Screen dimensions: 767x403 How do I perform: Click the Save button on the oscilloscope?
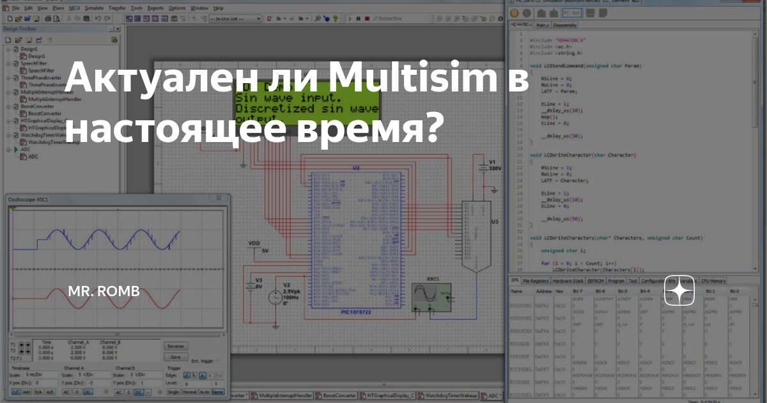(175, 356)
